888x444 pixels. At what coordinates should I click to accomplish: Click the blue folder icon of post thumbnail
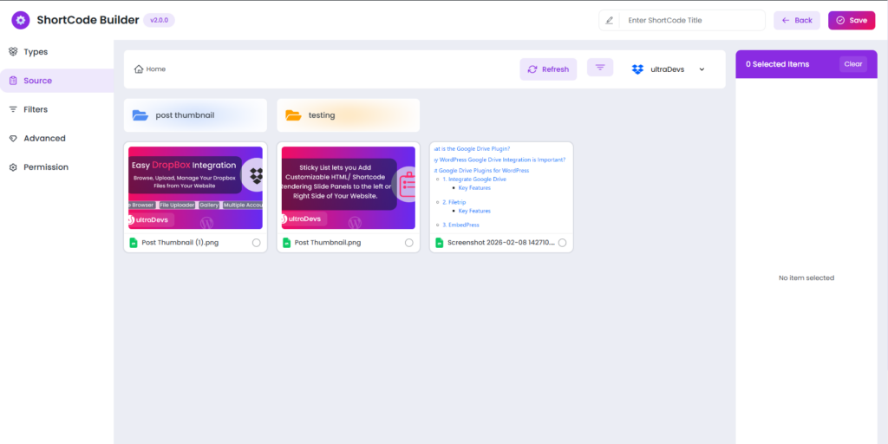coord(140,115)
